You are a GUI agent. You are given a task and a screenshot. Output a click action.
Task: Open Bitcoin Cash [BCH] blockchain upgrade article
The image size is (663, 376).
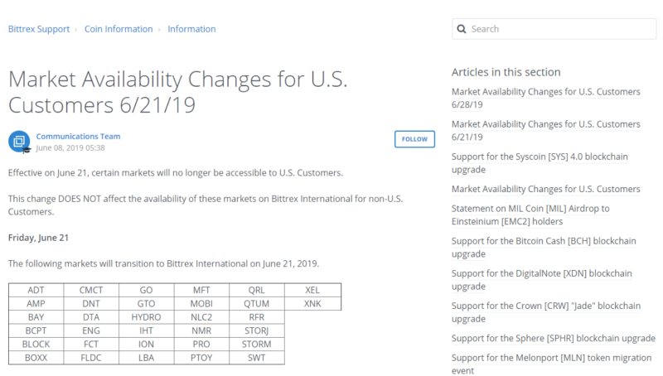(x=544, y=241)
